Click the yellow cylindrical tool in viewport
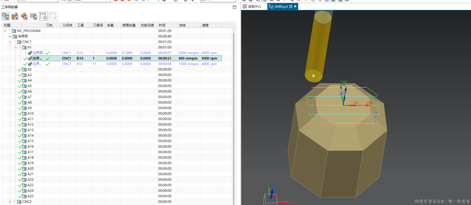 [x=319, y=46]
